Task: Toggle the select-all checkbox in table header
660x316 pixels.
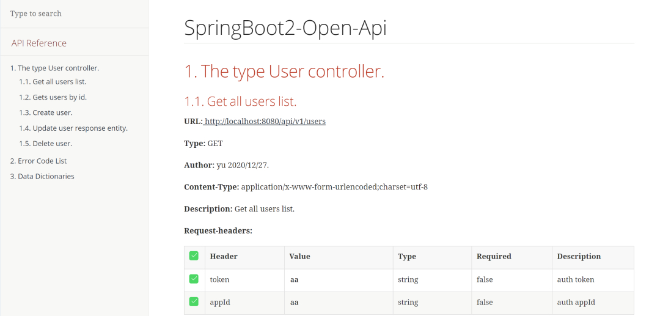Action: pos(194,256)
